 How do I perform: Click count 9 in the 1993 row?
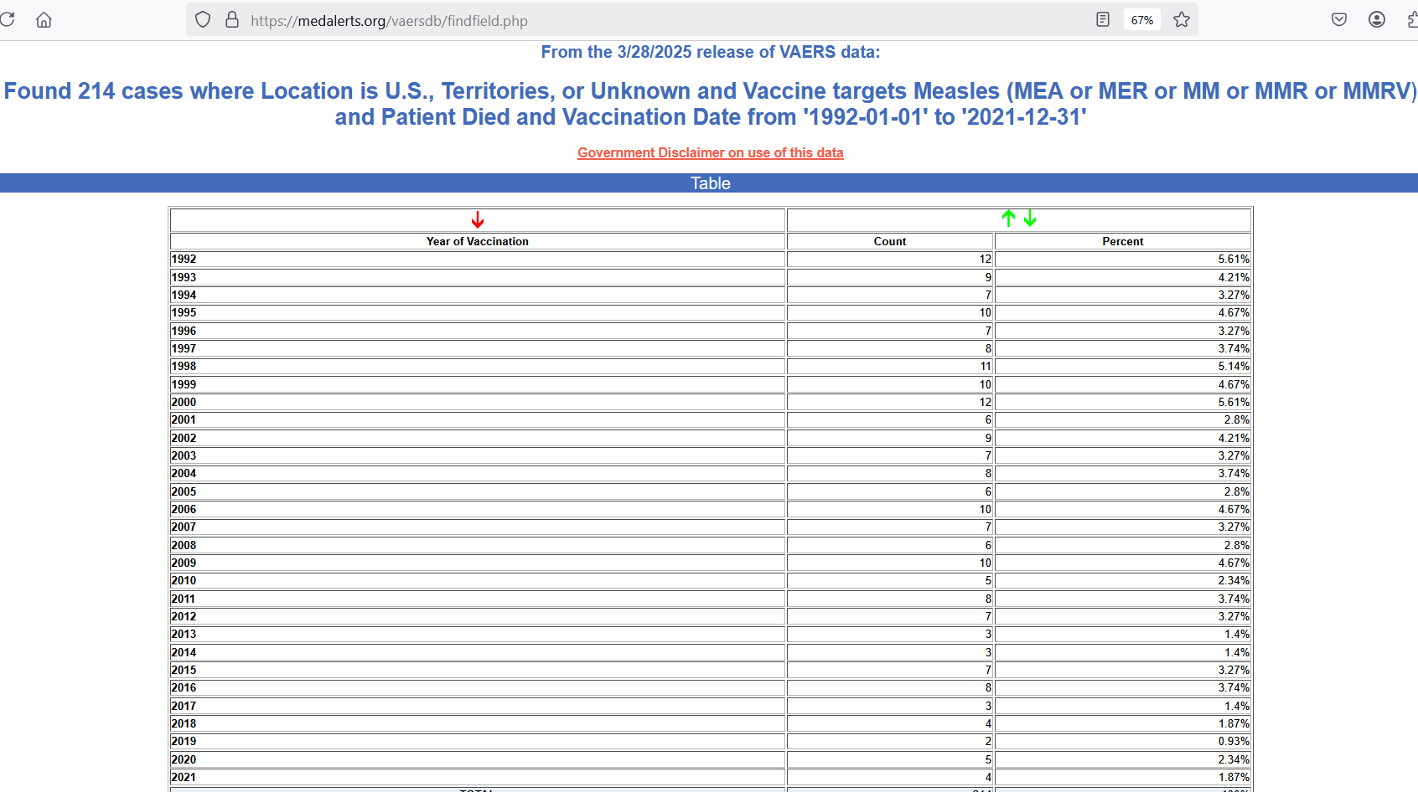click(988, 277)
